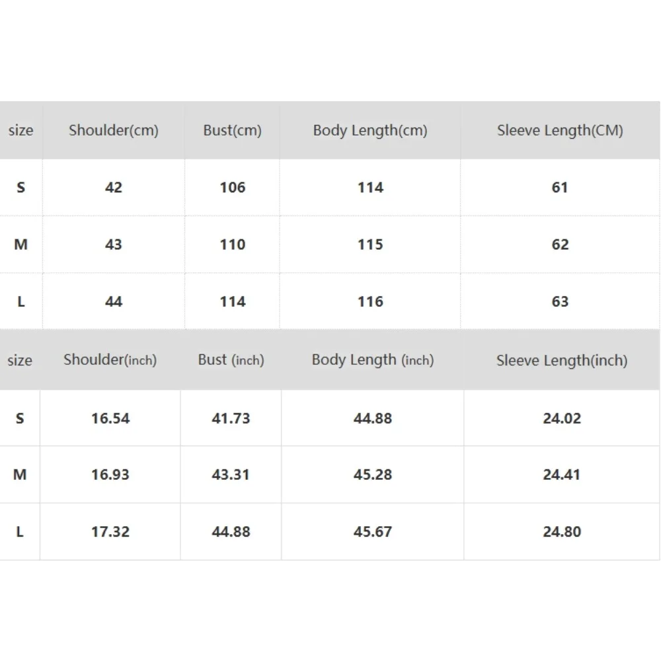Click the Sleeve Length(inch) header
This screenshot has height=661, width=661.
[562, 360]
